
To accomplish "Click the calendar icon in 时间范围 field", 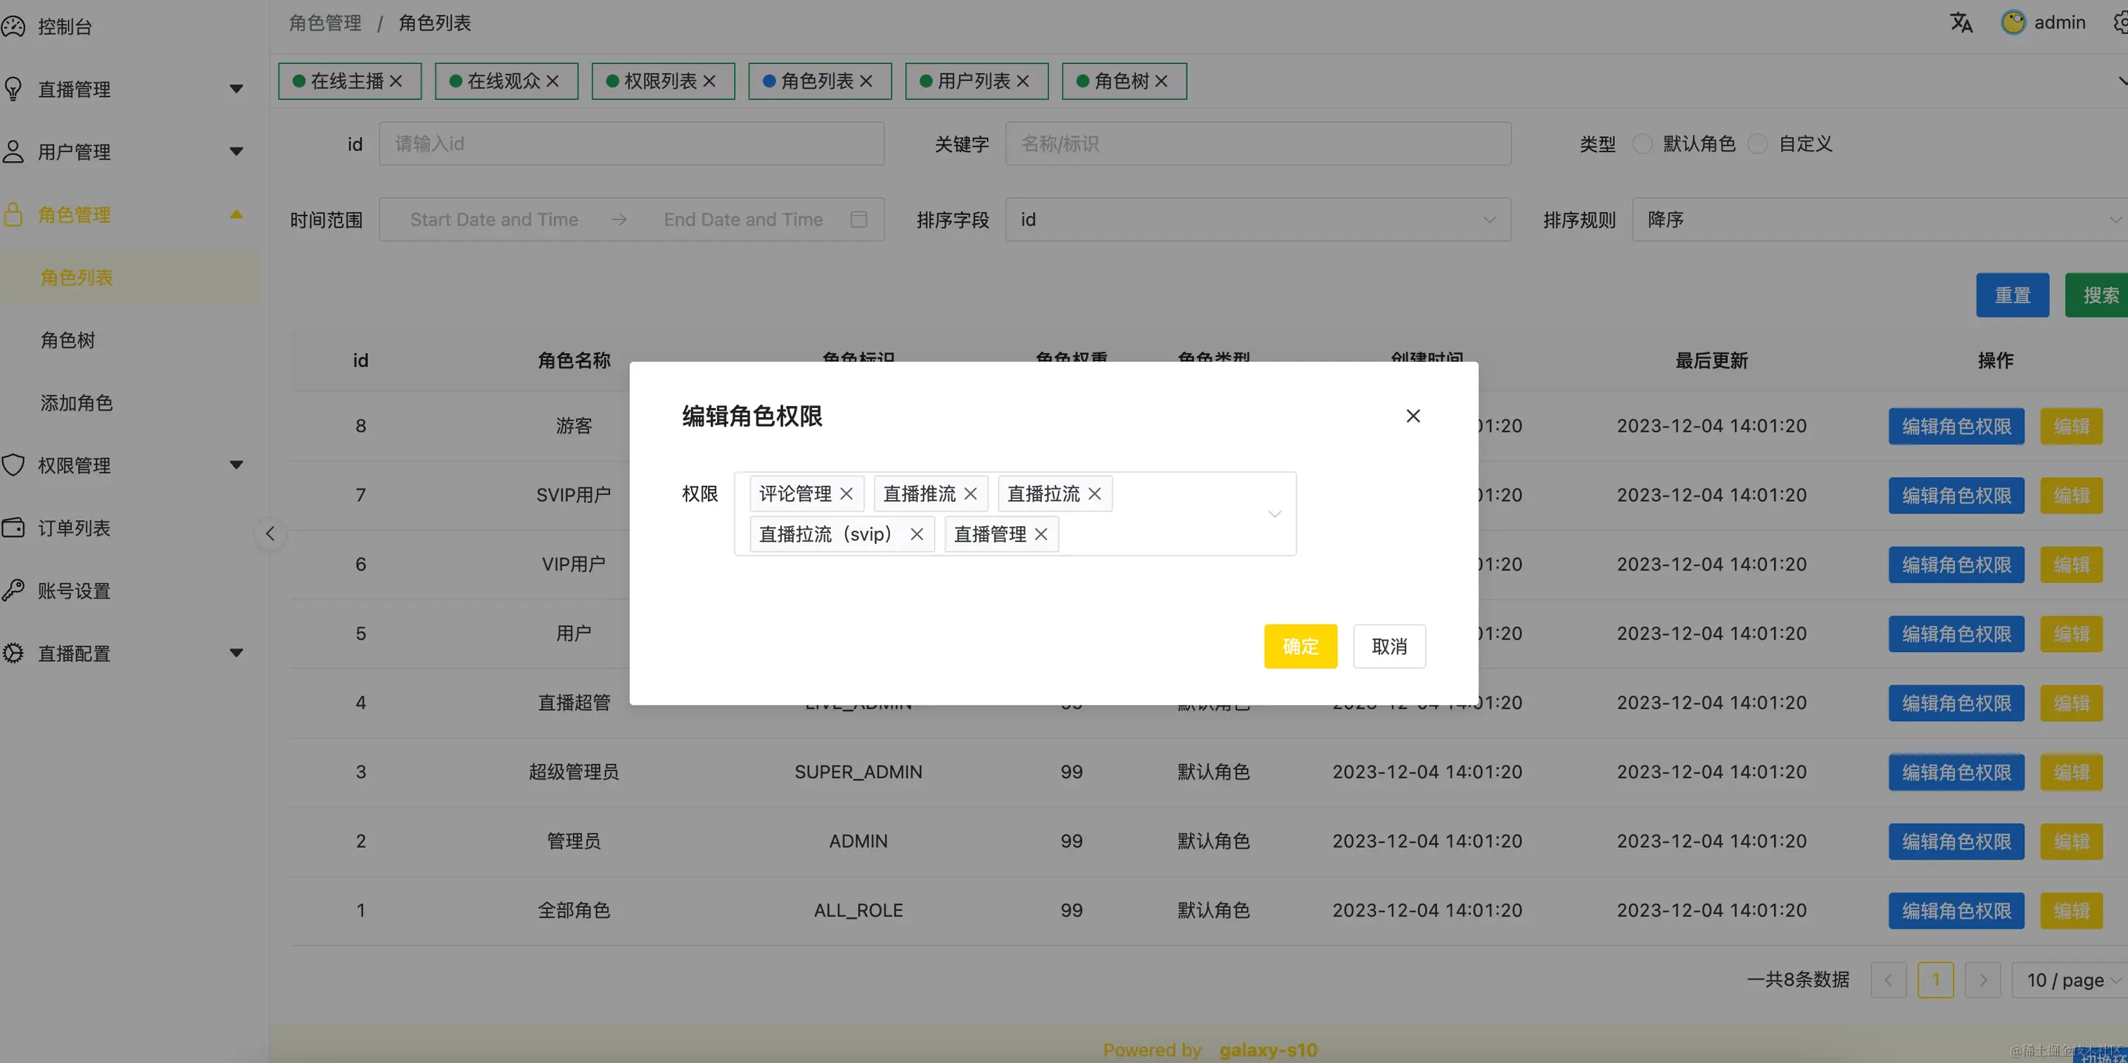I will pos(859,219).
